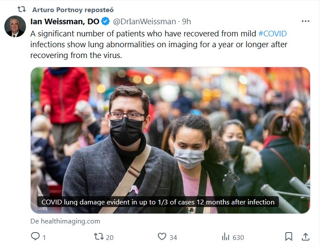Image resolution: width=320 pixels, height=246 pixels.
Task: Click the blue verified badge
Action: pos(105,22)
